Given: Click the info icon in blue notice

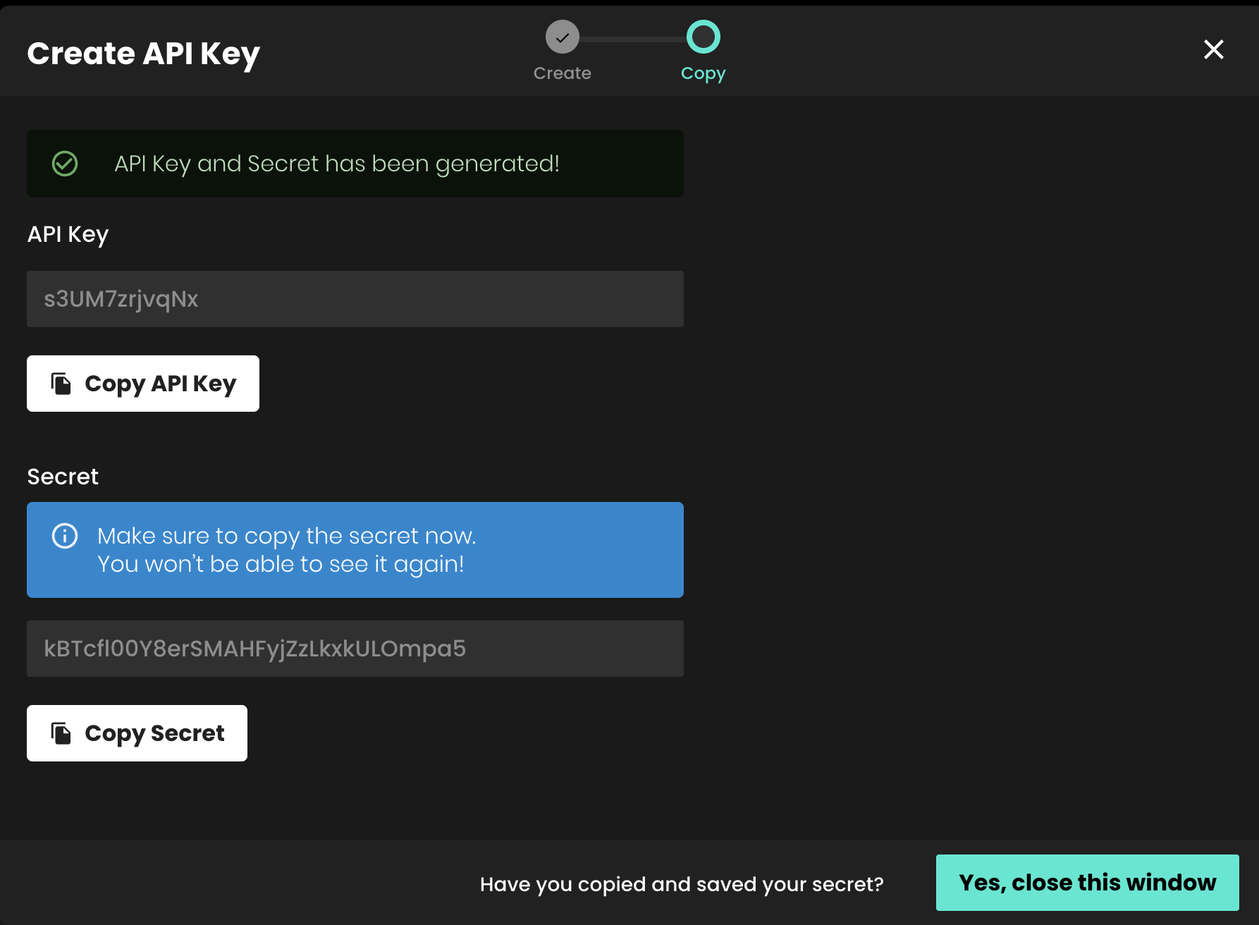Looking at the screenshot, I should [65, 536].
